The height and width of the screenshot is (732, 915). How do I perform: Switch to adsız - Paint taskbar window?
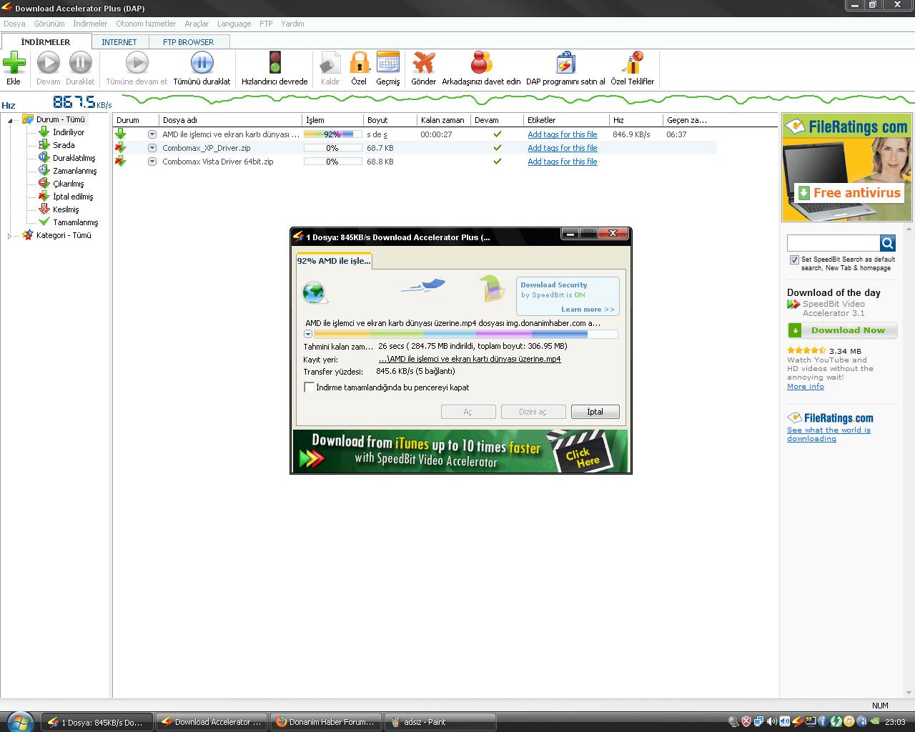click(x=440, y=722)
